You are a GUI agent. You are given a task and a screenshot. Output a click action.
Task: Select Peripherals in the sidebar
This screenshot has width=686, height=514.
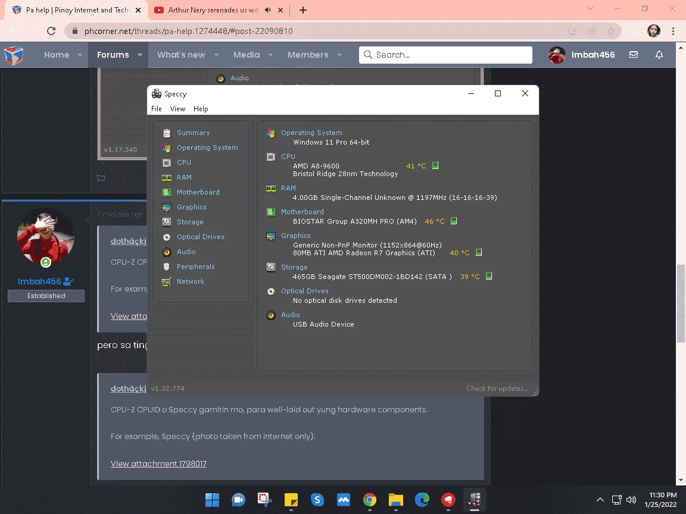pyautogui.click(x=195, y=267)
